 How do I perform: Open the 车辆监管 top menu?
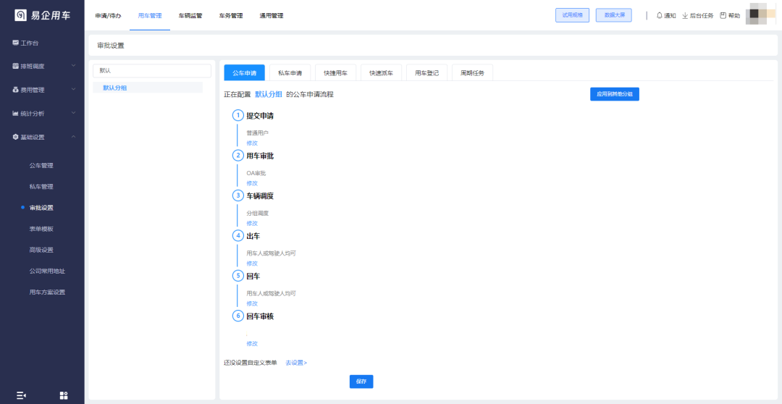click(190, 15)
